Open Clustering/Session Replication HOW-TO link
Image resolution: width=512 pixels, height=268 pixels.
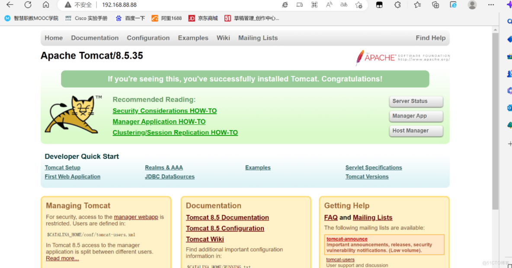(175, 132)
